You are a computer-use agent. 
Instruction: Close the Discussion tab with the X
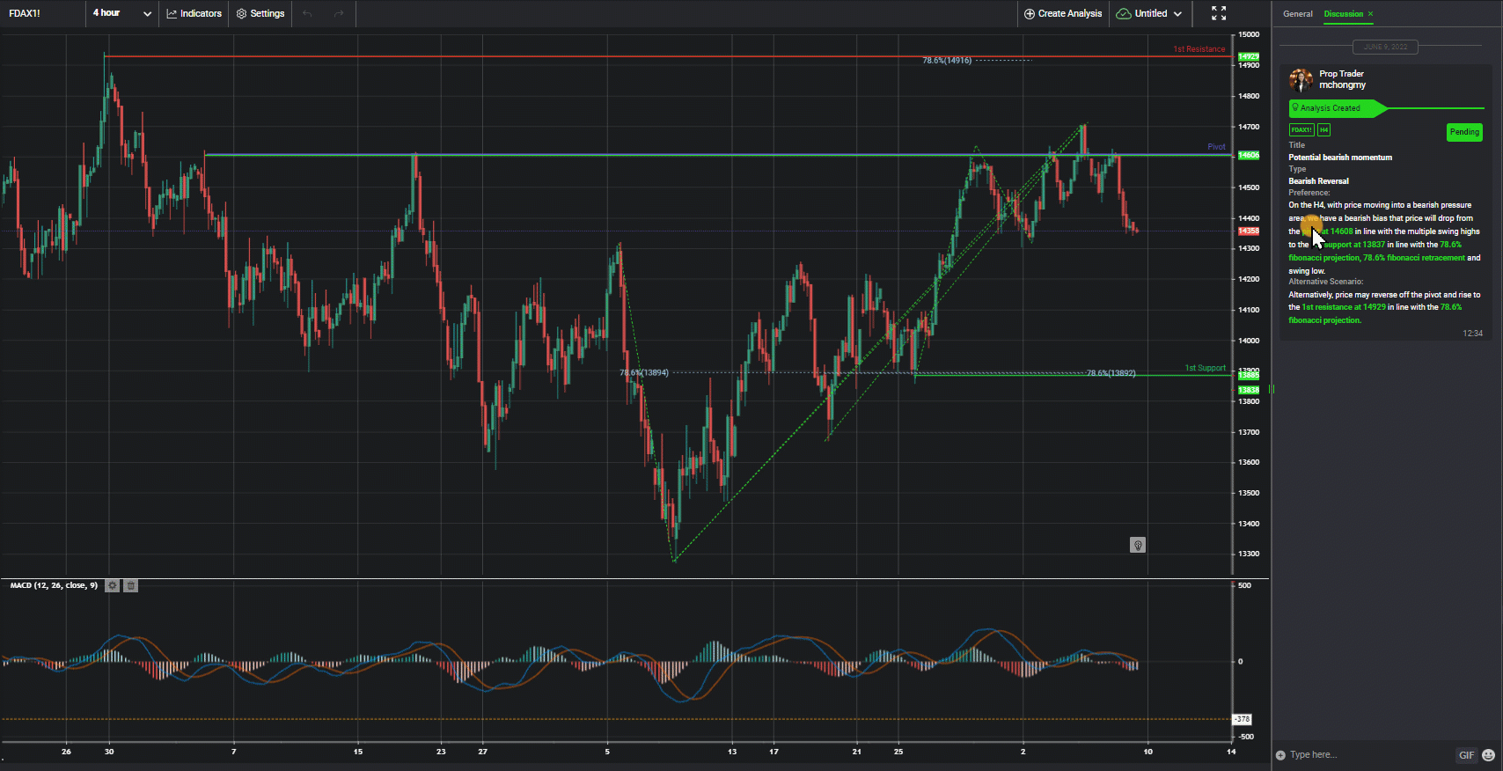pyautogui.click(x=1370, y=14)
